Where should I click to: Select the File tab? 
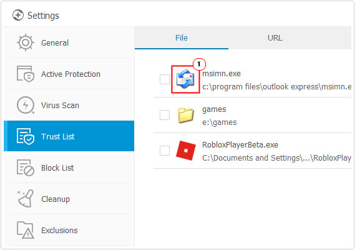182,38
